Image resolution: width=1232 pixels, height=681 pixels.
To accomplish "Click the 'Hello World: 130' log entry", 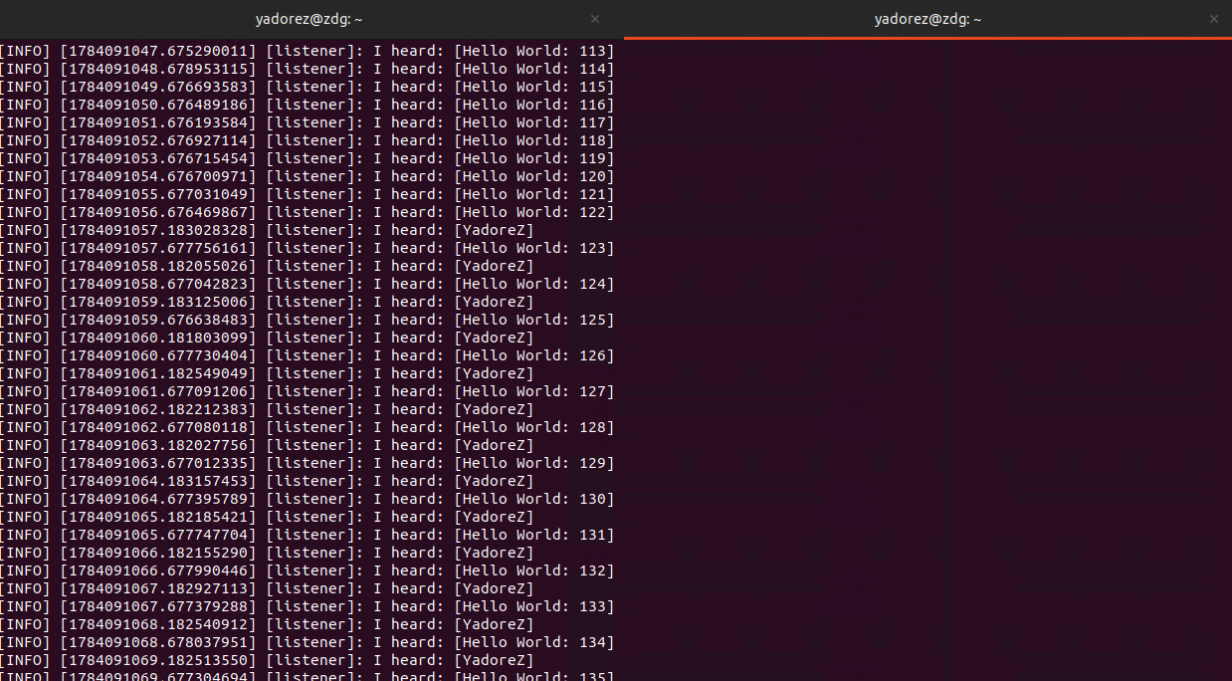I will pos(308,499).
